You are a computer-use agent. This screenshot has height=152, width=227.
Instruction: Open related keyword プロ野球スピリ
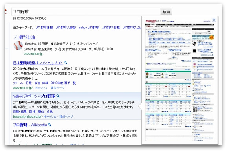pos(132,27)
